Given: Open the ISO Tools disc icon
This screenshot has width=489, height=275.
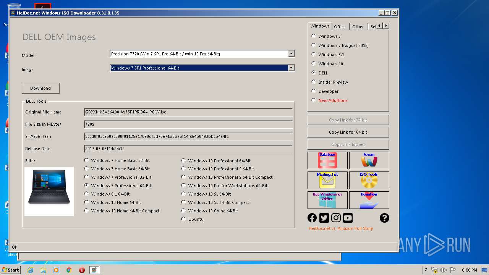Looking at the screenshot, I should (369, 180).
